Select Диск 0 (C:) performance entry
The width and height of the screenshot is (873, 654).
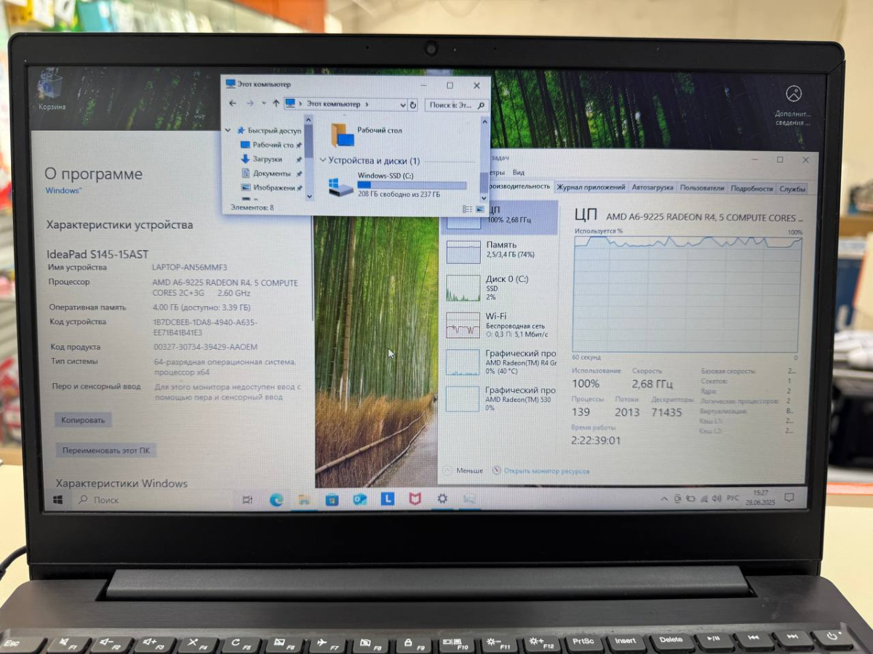click(x=498, y=288)
